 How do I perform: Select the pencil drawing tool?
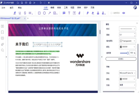click(x=88, y=13)
